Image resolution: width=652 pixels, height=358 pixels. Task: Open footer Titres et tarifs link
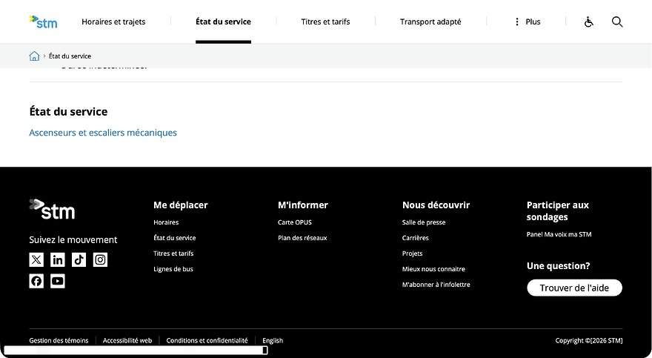click(173, 253)
